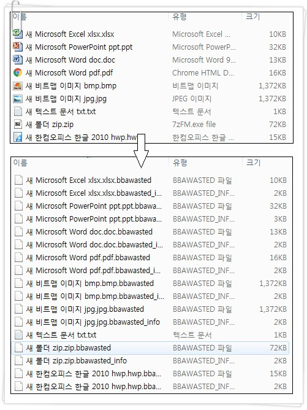Screen dimensions: 307x410
Task: Click 'BBAWASTED_INF...' type of jpg.jpg.bbawasted_info row
Action: click(x=203, y=322)
